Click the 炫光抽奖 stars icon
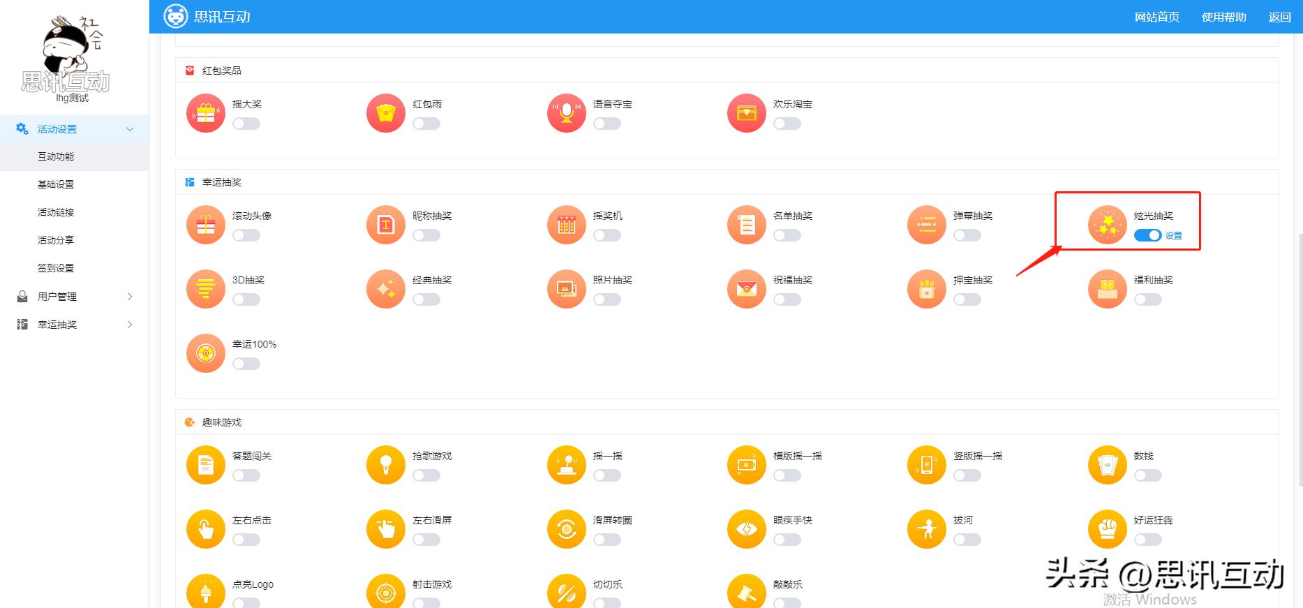 [x=1108, y=225]
